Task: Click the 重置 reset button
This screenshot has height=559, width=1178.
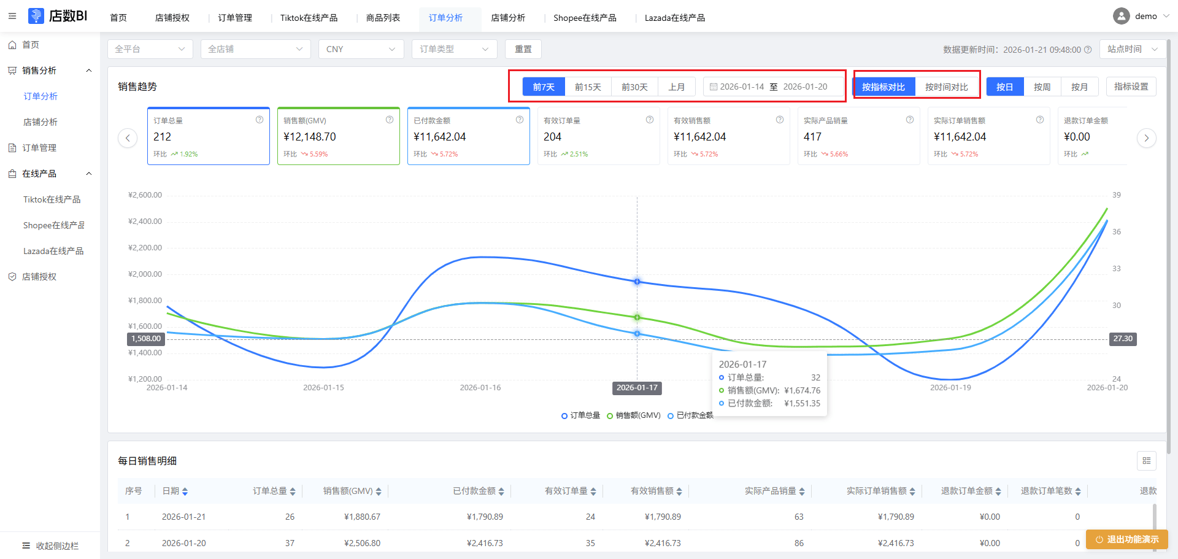Action: point(523,49)
